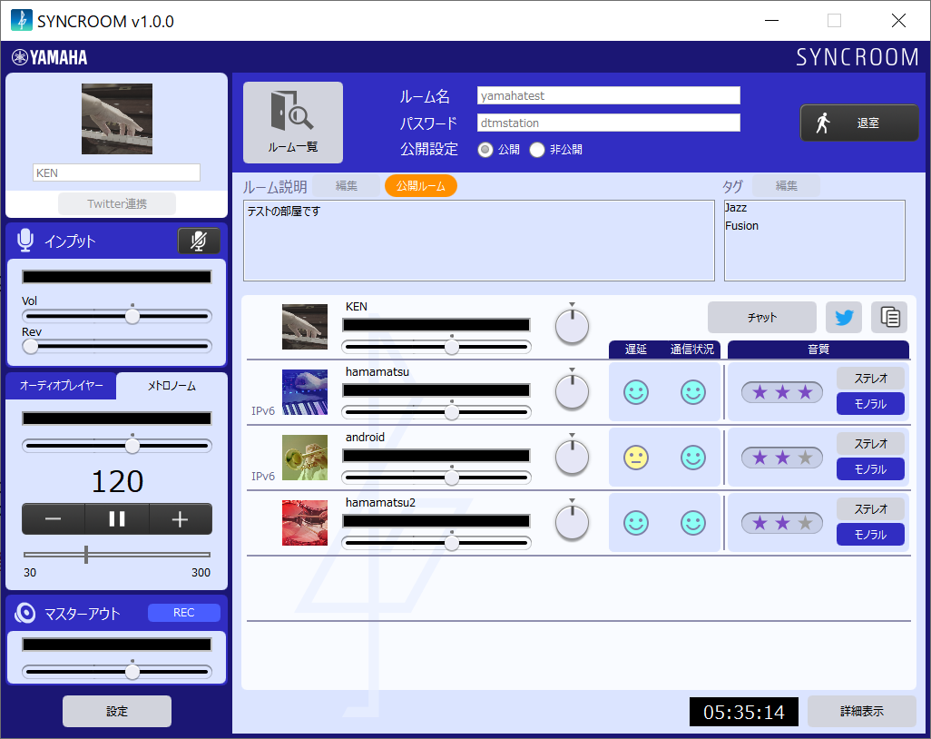Click delay smiley for hamamatsu
Screen dimensions: 931x739
point(636,392)
